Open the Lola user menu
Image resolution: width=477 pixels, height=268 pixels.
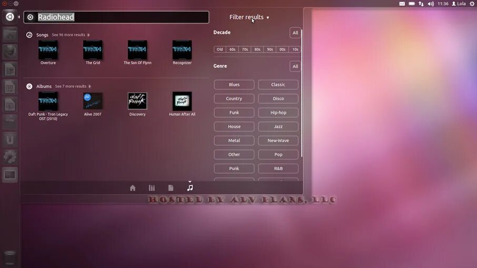pos(459,4)
